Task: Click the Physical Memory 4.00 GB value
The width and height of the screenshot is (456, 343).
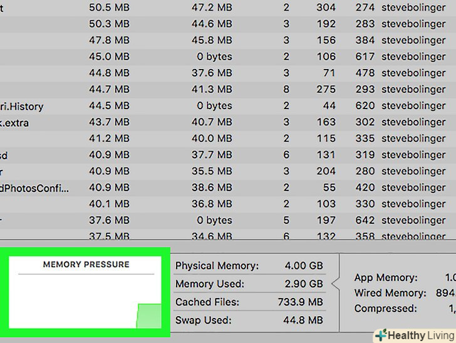Action: [304, 266]
